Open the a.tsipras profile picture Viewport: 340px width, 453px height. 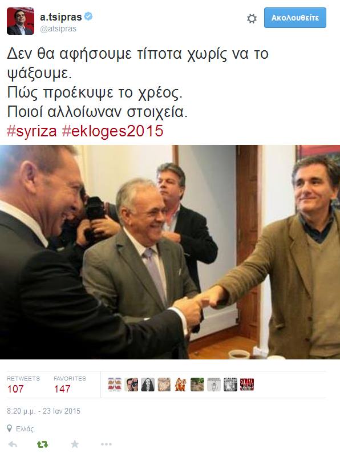point(21,21)
